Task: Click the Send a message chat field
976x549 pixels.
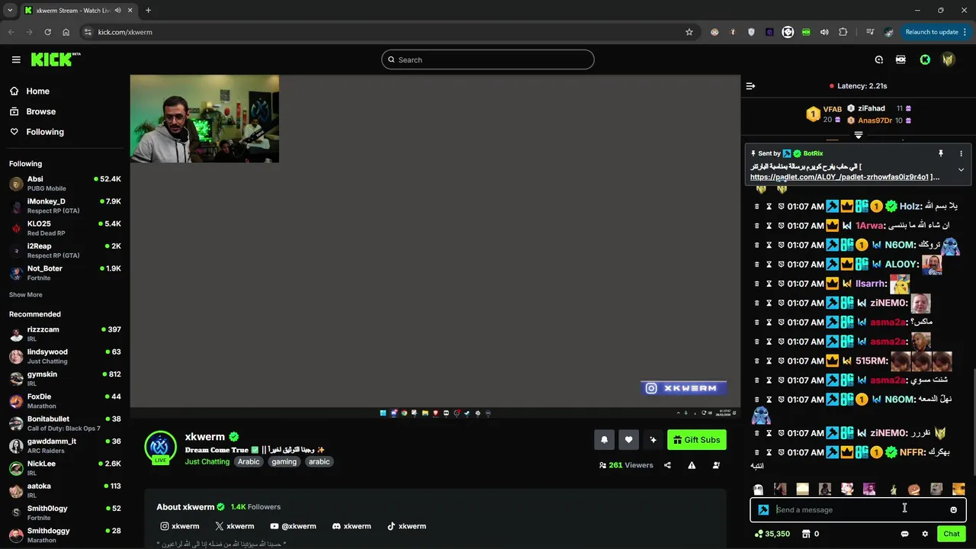Action: coord(858,510)
